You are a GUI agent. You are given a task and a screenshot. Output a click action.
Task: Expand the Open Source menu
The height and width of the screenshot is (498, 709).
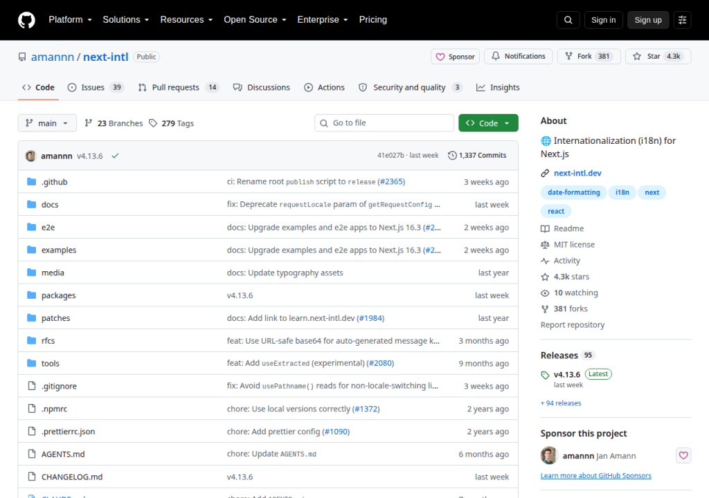[x=255, y=20]
